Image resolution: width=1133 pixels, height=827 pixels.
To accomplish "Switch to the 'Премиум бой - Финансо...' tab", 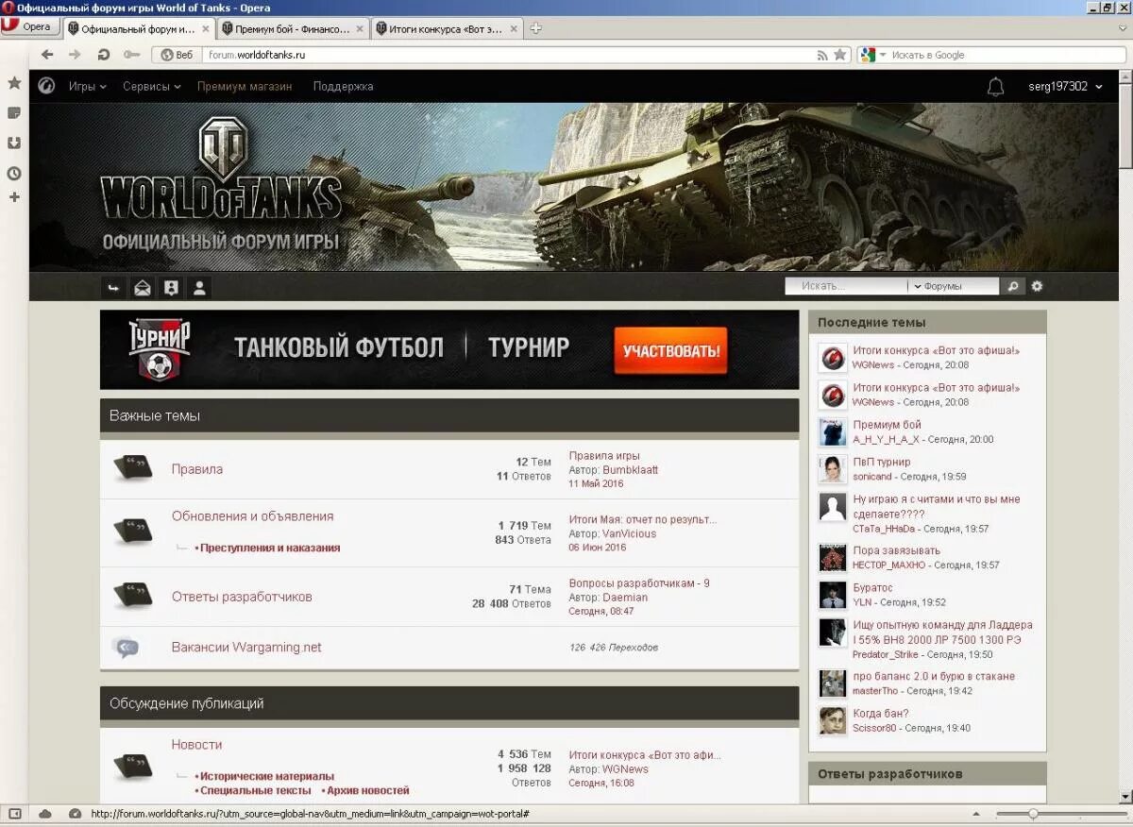I will coord(294,29).
